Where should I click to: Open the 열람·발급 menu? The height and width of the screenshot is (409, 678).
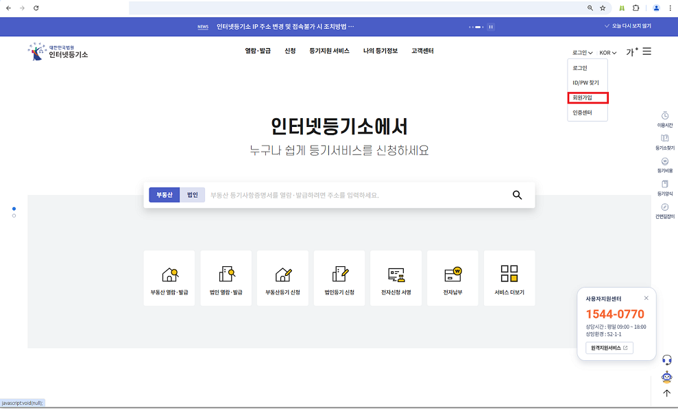(258, 51)
